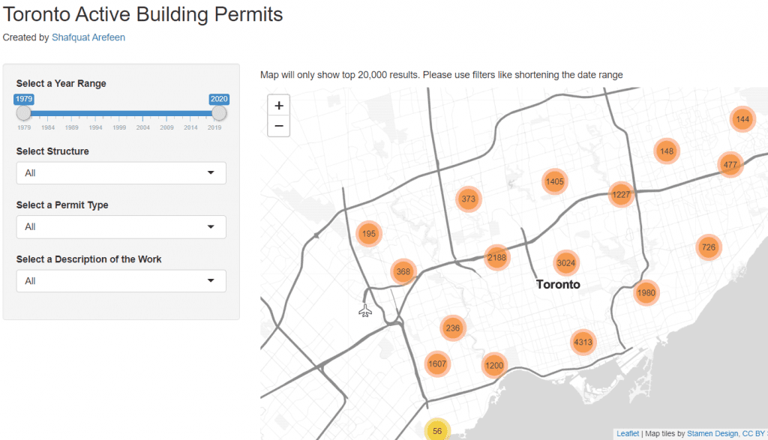The image size is (768, 440).
Task: Open the cluster marker labeled 195
Action: tap(369, 234)
